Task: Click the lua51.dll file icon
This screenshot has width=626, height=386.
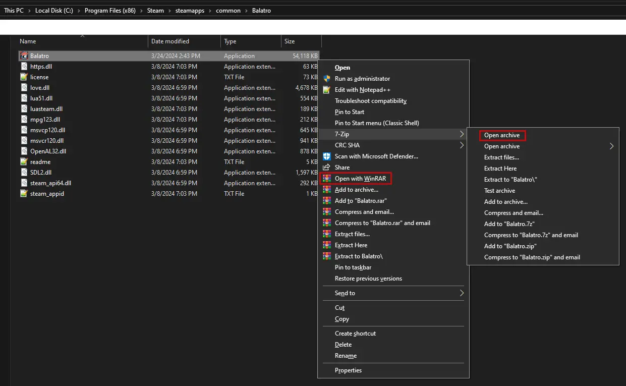Action: pyautogui.click(x=24, y=98)
